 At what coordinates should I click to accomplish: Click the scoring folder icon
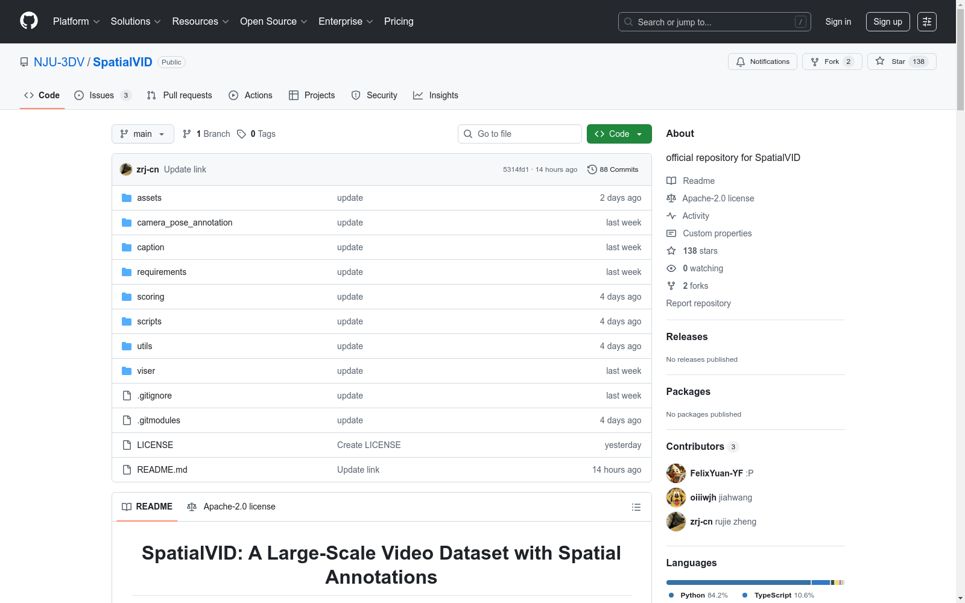[x=127, y=297]
